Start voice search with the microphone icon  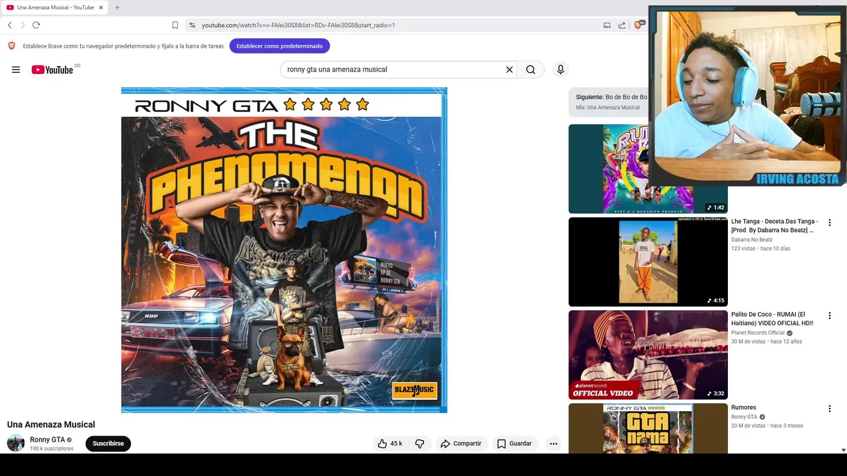point(560,69)
